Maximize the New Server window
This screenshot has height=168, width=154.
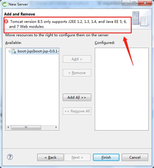[x=134, y=3]
